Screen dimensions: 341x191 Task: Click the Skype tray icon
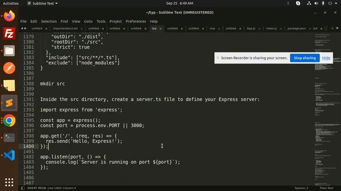click(x=298, y=3)
